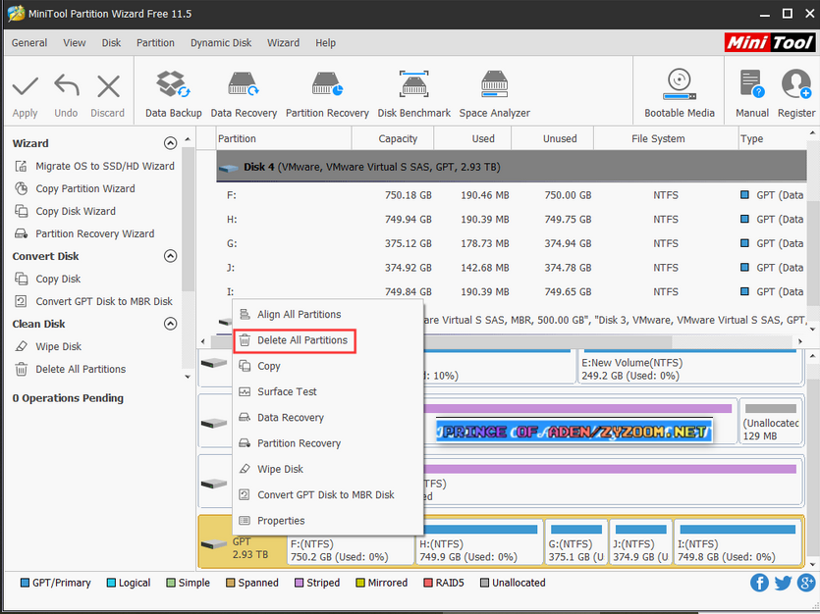Open Facebook share icon
Screen dimensions: 820x614
pos(759,583)
